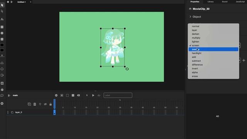Choose hardlight blend mode
247x139 pixels.
[x=213, y=53]
